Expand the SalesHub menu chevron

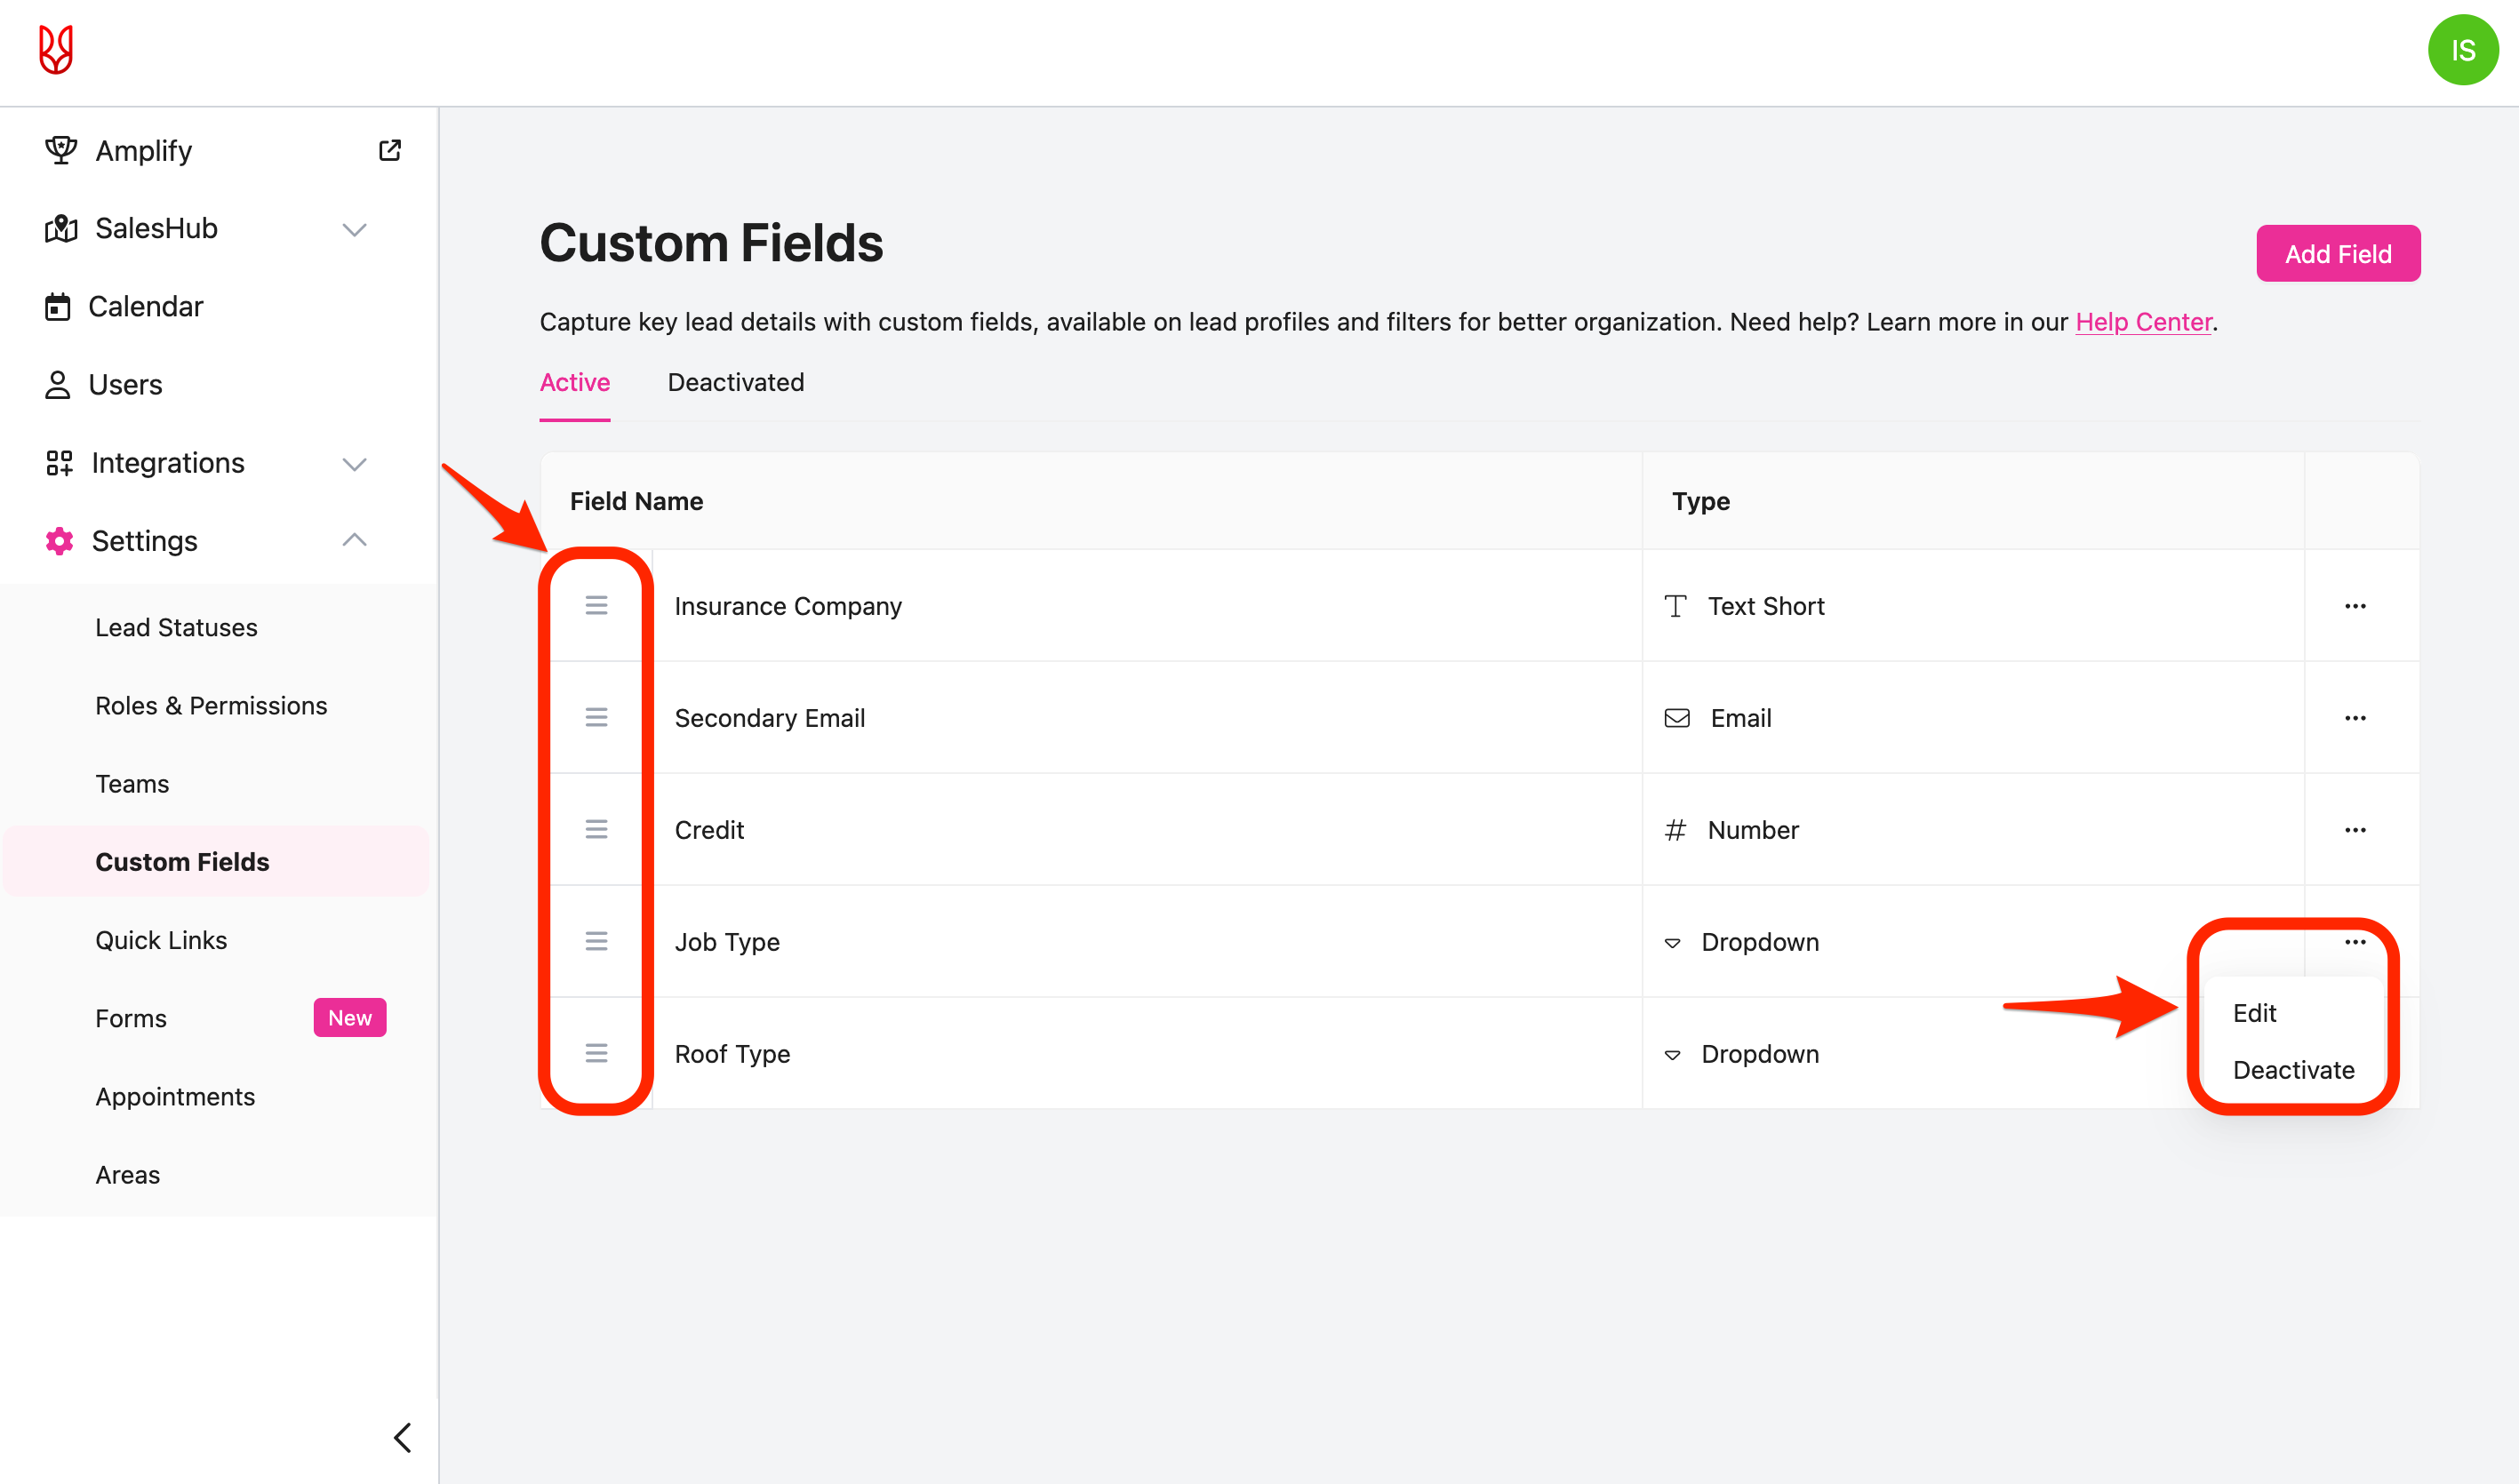(x=354, y=229)
